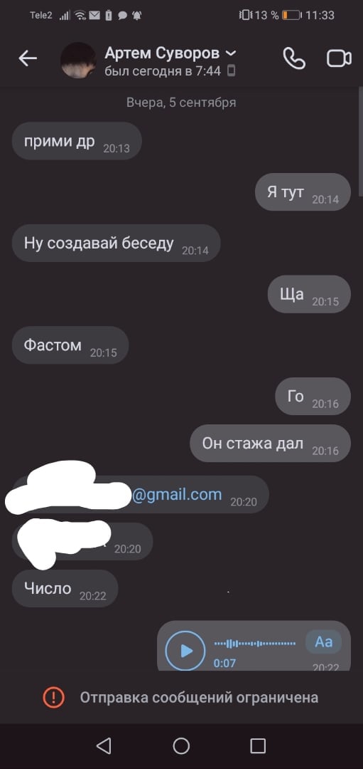Tap the Android home circle button

pyautogui.click(x=181, y=746)
